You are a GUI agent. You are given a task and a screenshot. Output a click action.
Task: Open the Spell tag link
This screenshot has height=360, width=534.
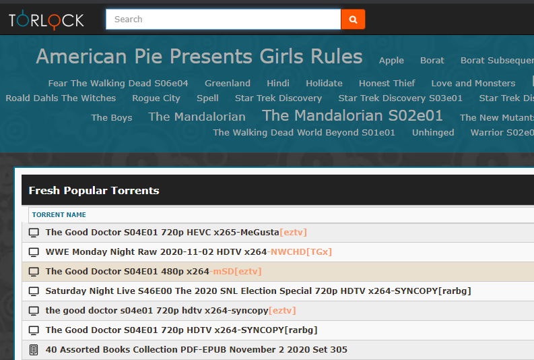[207, 98]
